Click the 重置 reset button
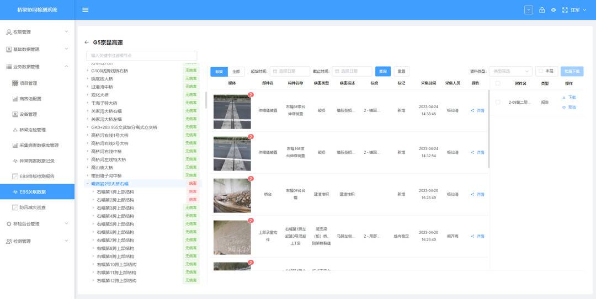596x299 pixels. tap(401, 72)
